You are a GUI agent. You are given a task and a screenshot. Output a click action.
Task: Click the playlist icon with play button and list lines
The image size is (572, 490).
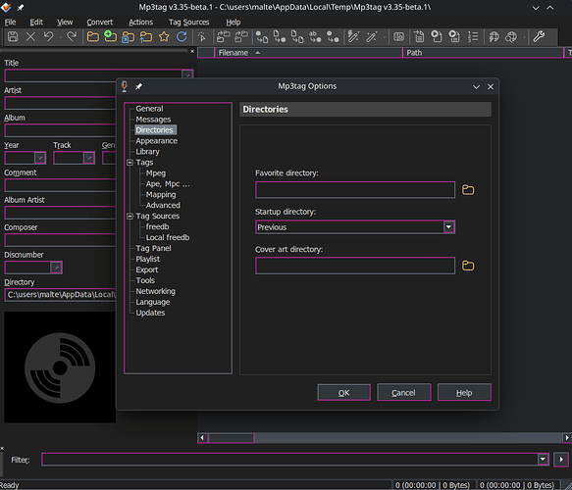click(454, 37)
